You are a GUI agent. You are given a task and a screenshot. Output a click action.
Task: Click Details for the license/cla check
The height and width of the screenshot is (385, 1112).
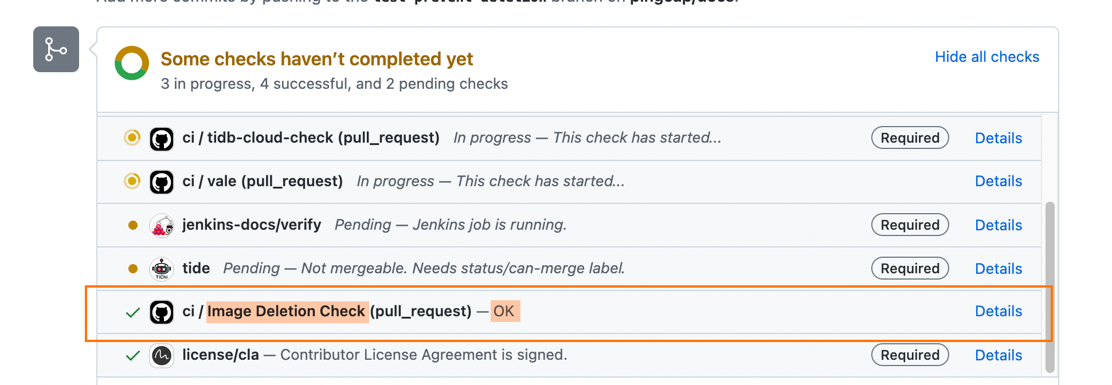click(999, 355)
